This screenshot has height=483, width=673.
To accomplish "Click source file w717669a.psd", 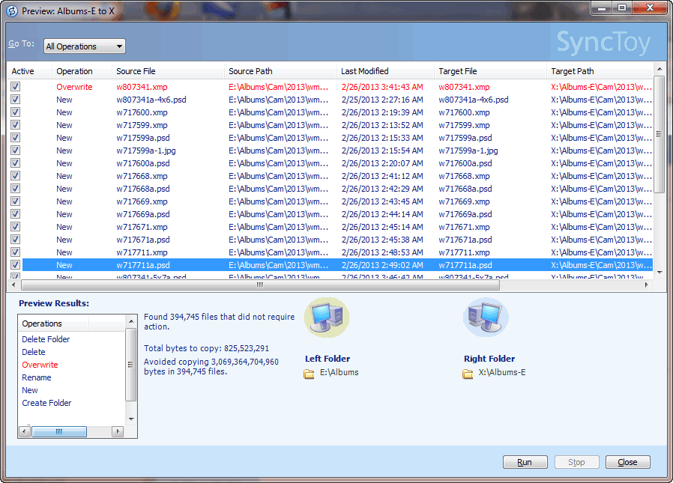I will click(x=143, y=214).
